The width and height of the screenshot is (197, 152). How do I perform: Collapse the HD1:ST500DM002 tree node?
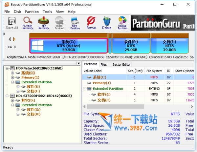click(x=7, y=96)
